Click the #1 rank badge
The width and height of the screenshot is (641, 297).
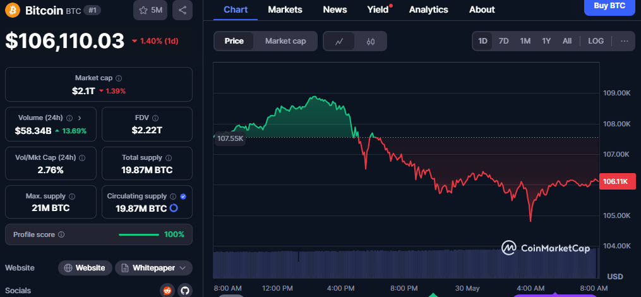92,10
